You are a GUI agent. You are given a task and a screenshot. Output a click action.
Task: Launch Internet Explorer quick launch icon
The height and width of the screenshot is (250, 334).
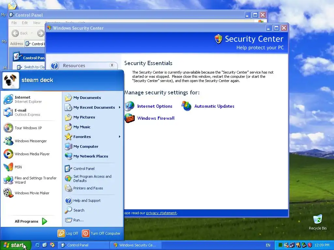pos(37,245)
